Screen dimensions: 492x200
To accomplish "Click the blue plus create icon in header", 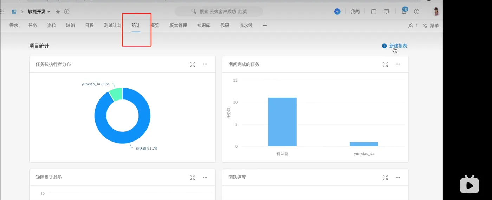I will click(x=337, y=12).
